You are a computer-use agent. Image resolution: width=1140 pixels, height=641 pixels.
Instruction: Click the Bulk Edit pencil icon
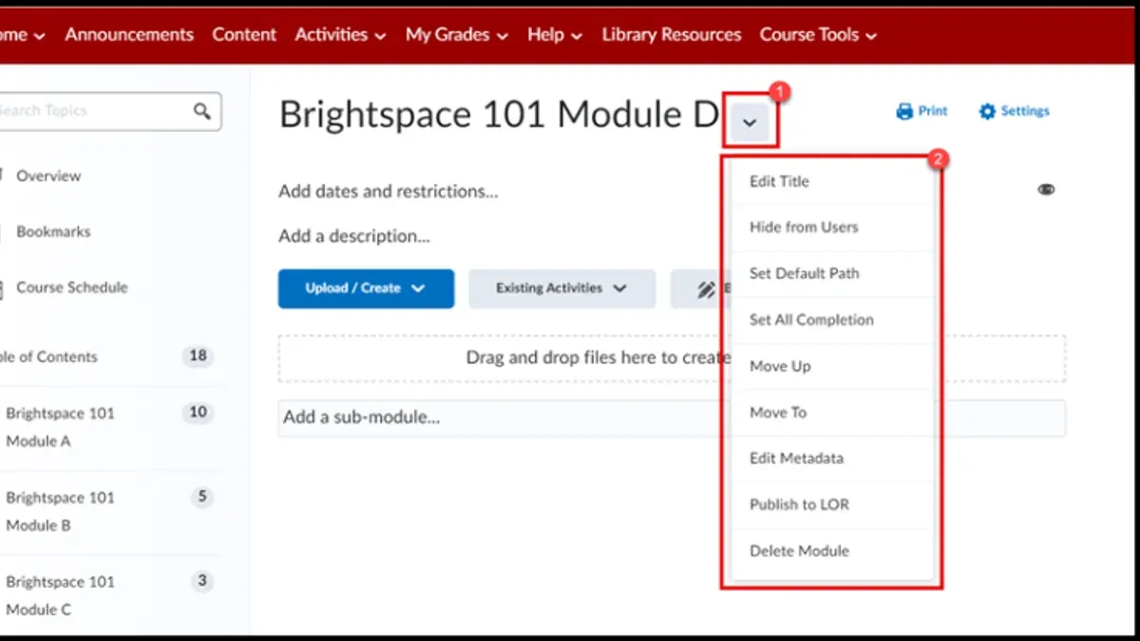706,289
